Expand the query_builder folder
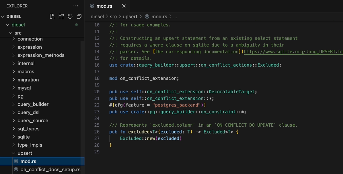The width and height of the screenshot is (343, 174). coord(33,104)
